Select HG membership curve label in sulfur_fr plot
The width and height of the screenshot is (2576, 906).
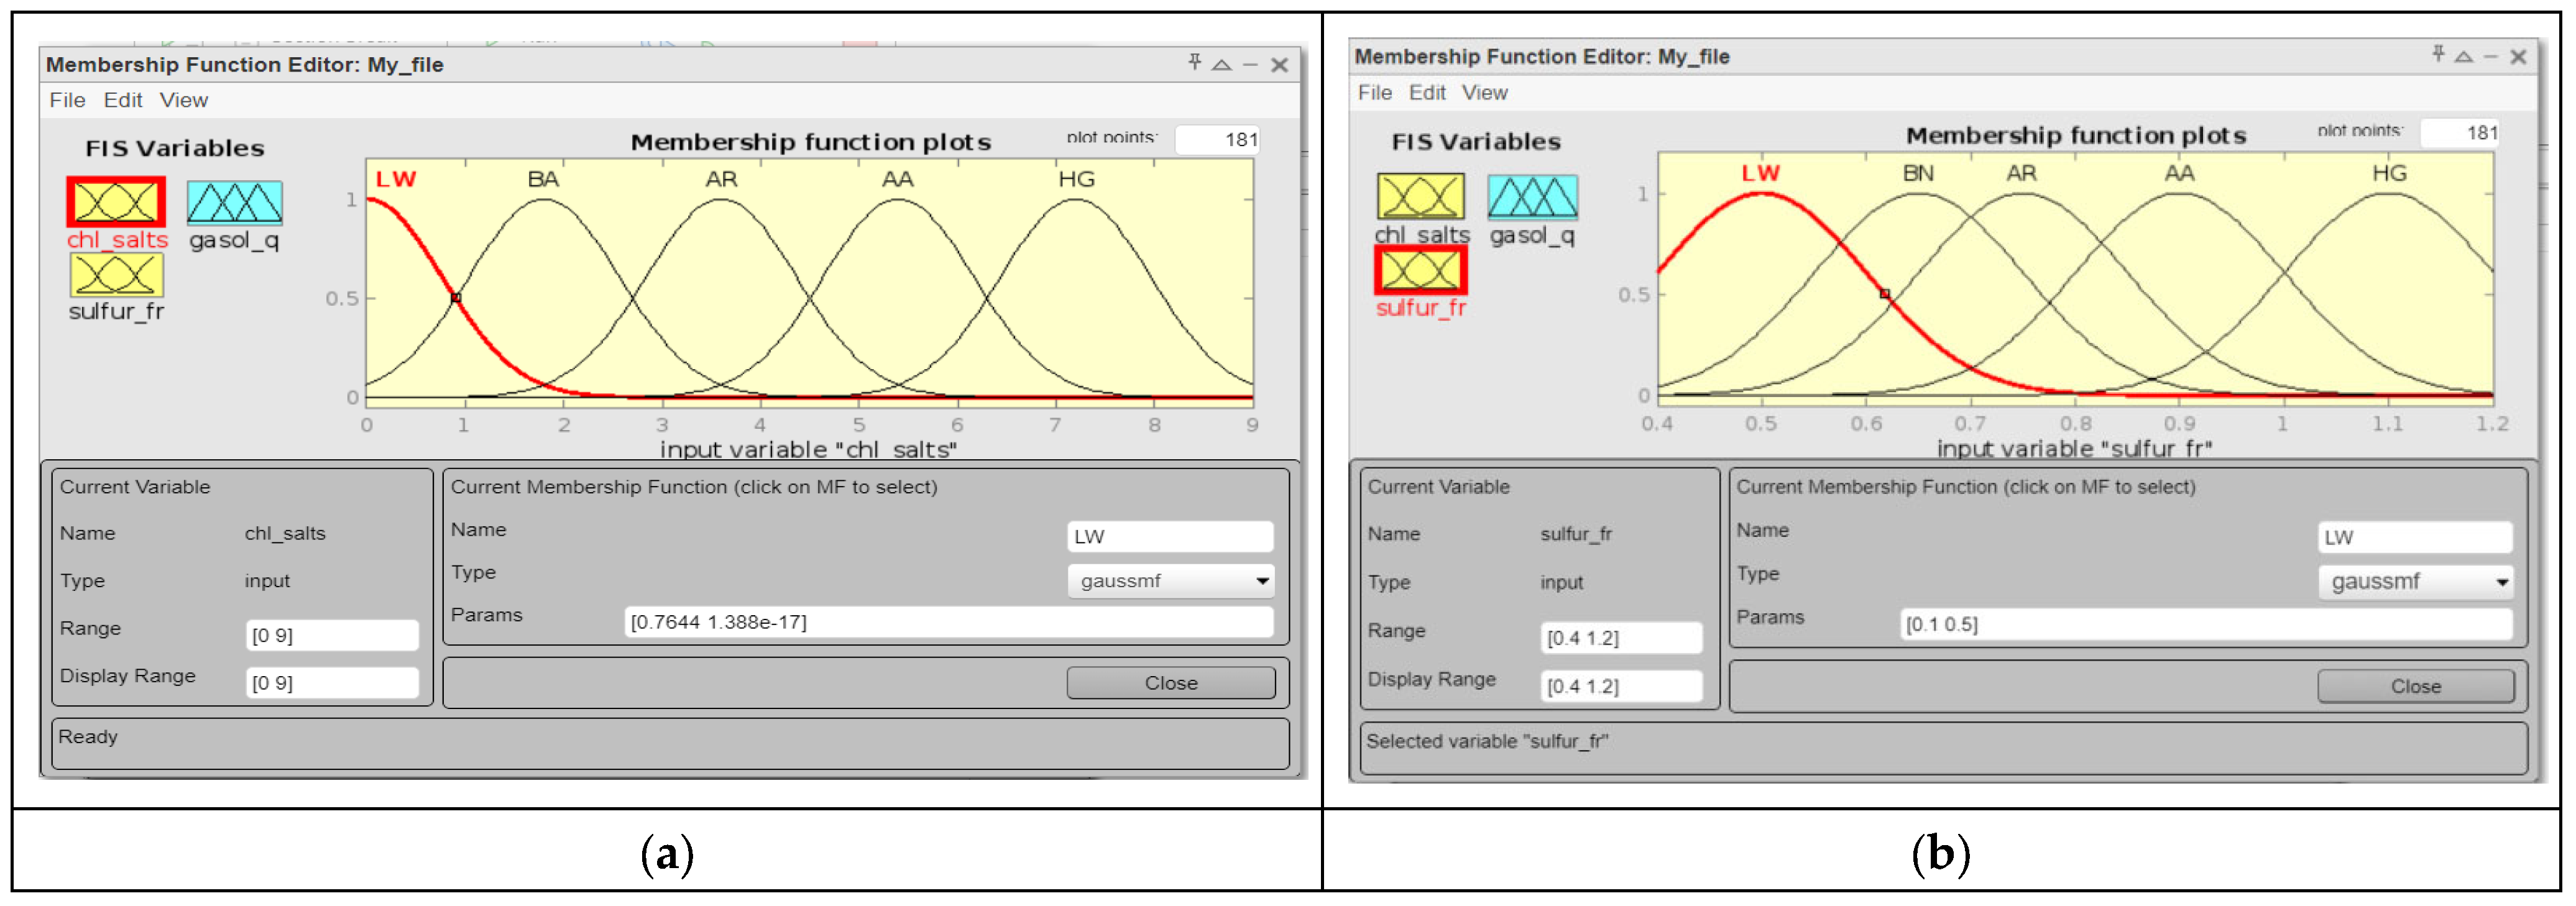[x=2389, y=174]
